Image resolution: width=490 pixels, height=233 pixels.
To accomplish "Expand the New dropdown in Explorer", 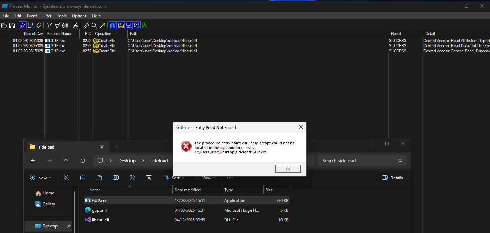I will [x=41, y=178].
